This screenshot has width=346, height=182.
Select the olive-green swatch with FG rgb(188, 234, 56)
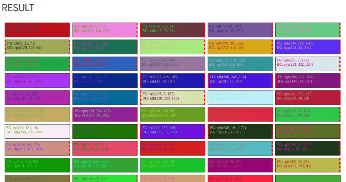coord(172,114)
